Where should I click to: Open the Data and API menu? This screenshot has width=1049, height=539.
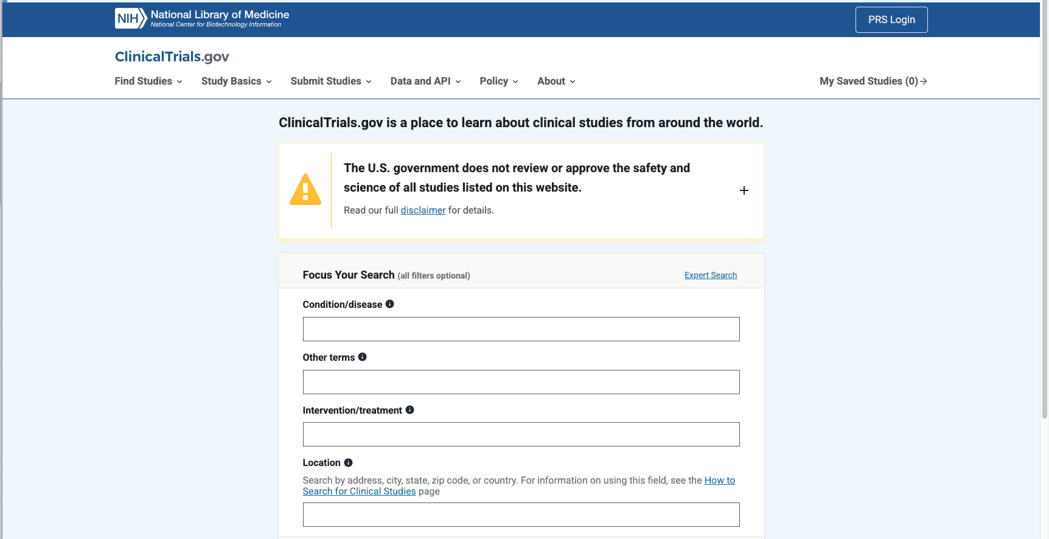pos(425,82)
